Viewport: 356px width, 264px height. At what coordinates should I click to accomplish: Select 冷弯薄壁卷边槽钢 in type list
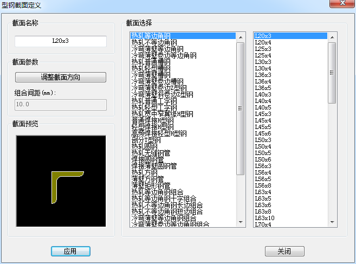coord(183,81)
